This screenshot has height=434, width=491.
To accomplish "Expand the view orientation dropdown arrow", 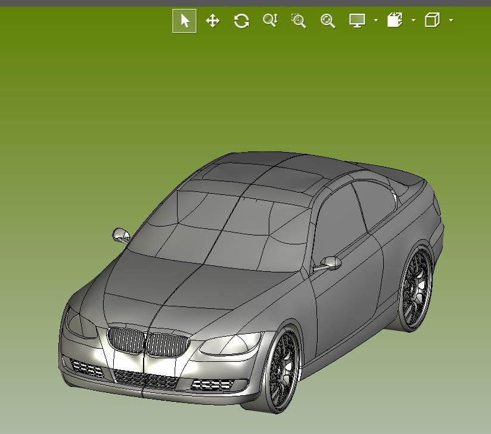I will [451, 20].
